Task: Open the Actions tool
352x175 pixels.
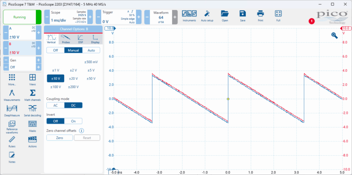Action: (x=33, y=142)
